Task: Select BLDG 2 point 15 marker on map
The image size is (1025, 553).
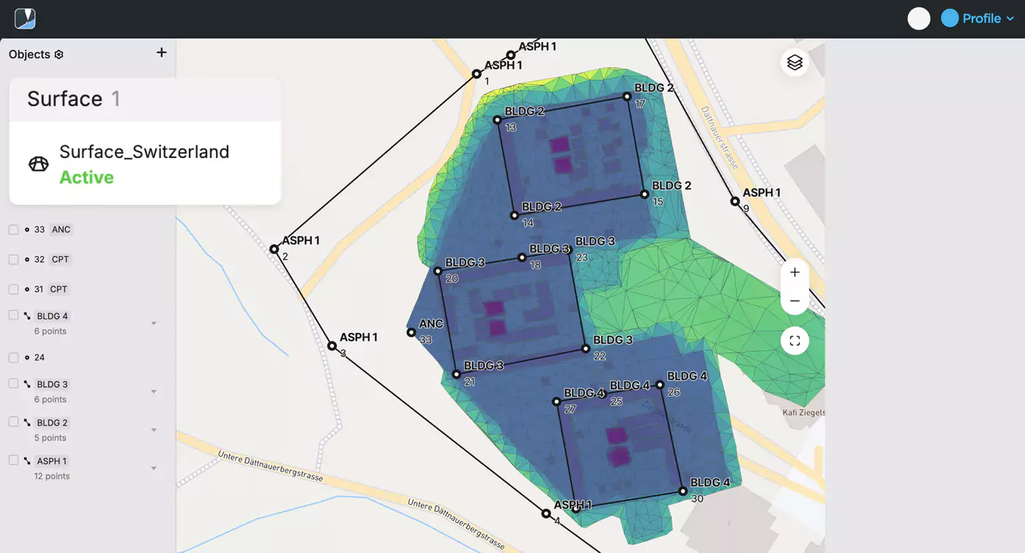Action: coord(644,195)
